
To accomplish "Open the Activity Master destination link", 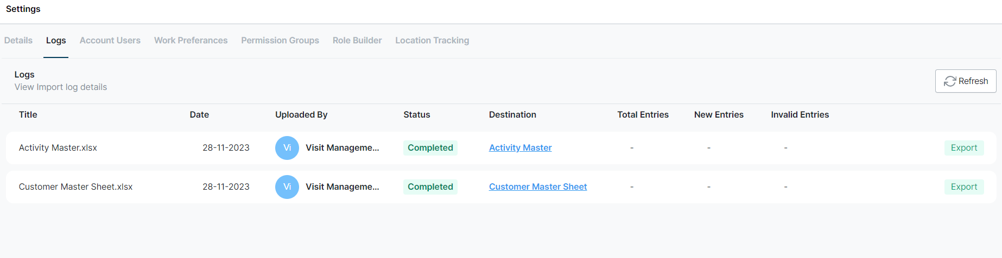I will pyautogui.click(x=520, y=148).
